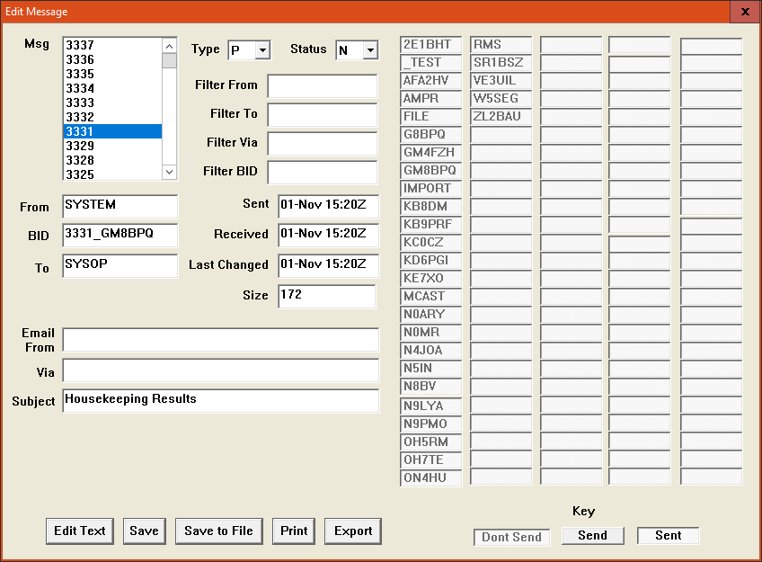Click in the Filter From field
This screenshot has height=562, width=762.
point(322,86)
